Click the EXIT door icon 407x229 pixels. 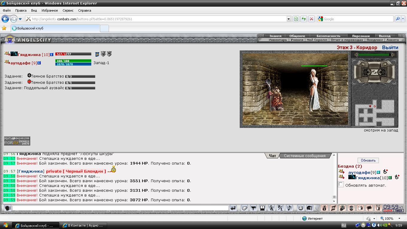(378, 208)
